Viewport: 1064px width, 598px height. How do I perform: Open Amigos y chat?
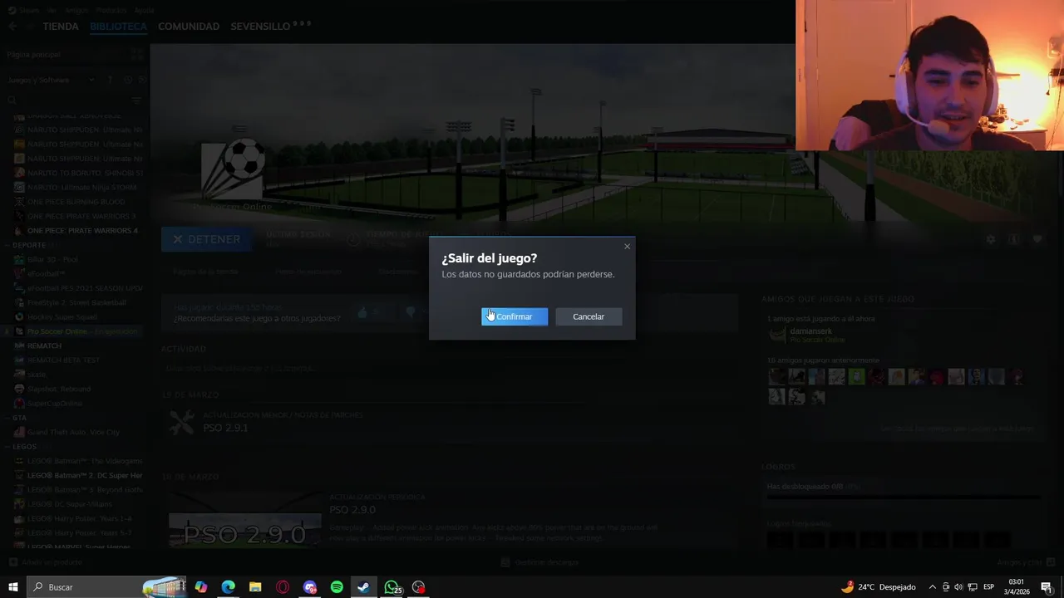[1025, 562]
